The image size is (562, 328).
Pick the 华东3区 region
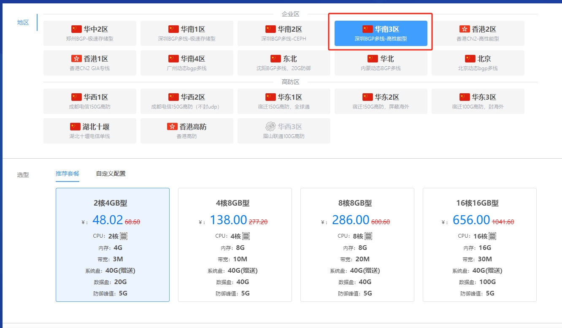coord(478,101)
